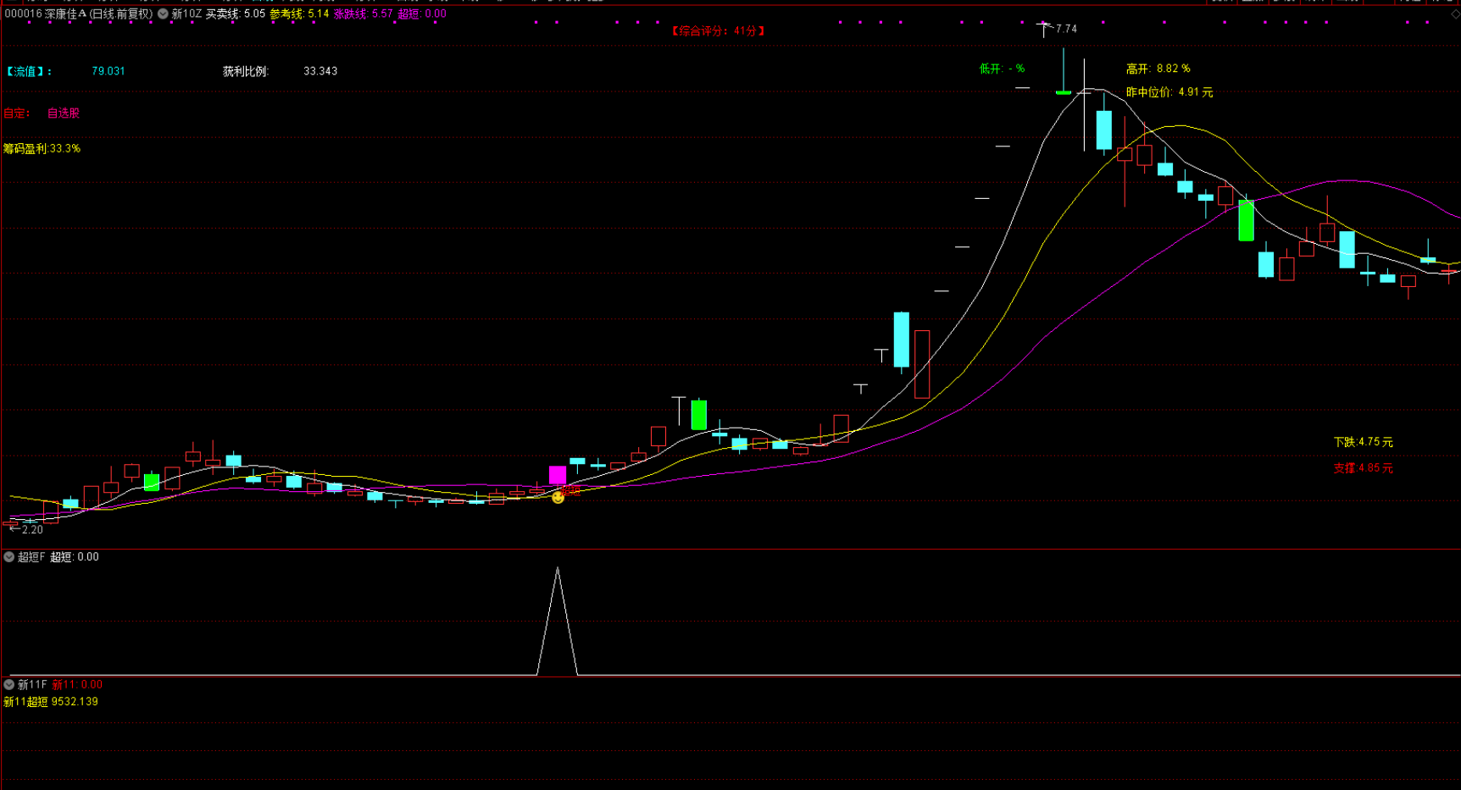The width and height of the screenshot is (1461, 790).
Task: Open the 新11F indicator panel dropdown
Action: tap(9, 685)
